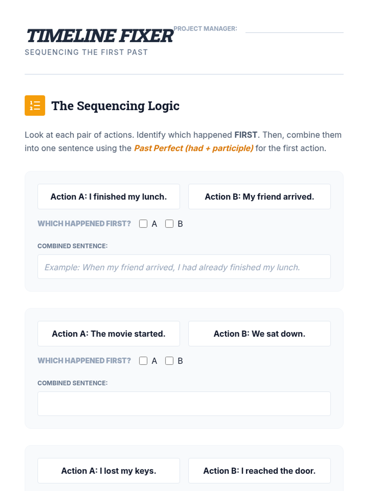Choose the "I reached the door" action card
The height and width of the screenshot is (491, 368).
[259, 471]
